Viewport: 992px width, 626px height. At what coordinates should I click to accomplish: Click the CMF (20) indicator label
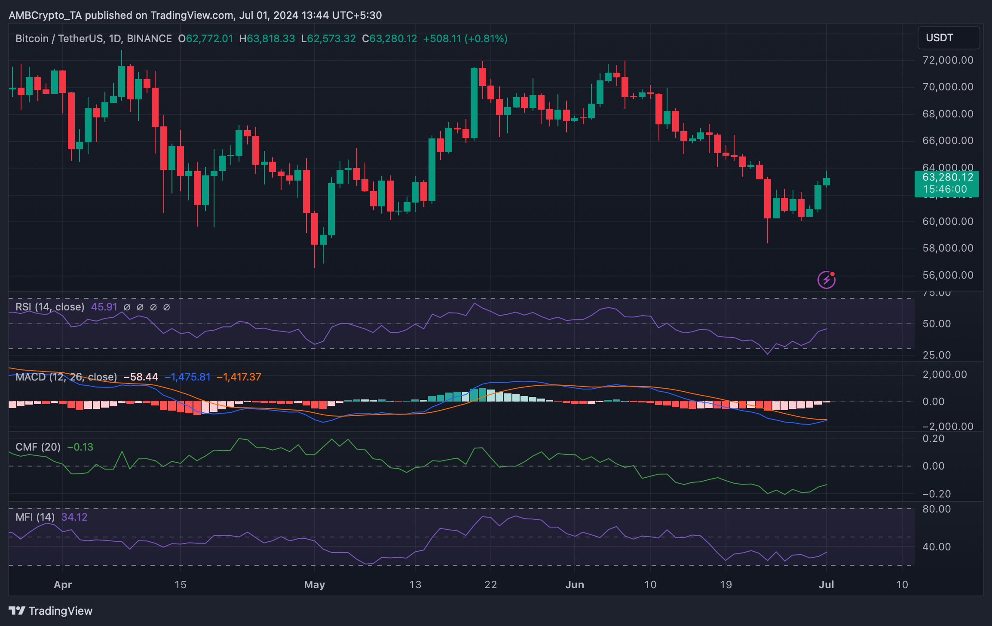point(38,447)
